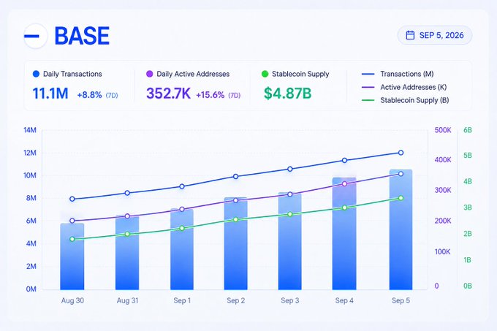Click blue transactions point on Sep 4

click(344, 160)
